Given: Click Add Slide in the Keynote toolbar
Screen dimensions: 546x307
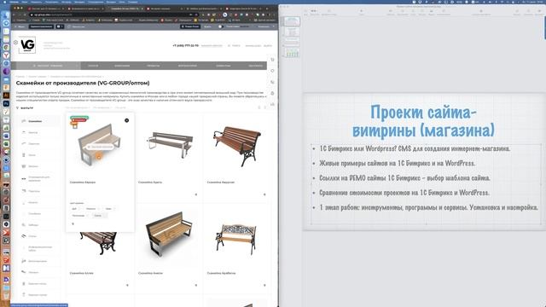Looking at the screenshot, I should coord(328,12).
